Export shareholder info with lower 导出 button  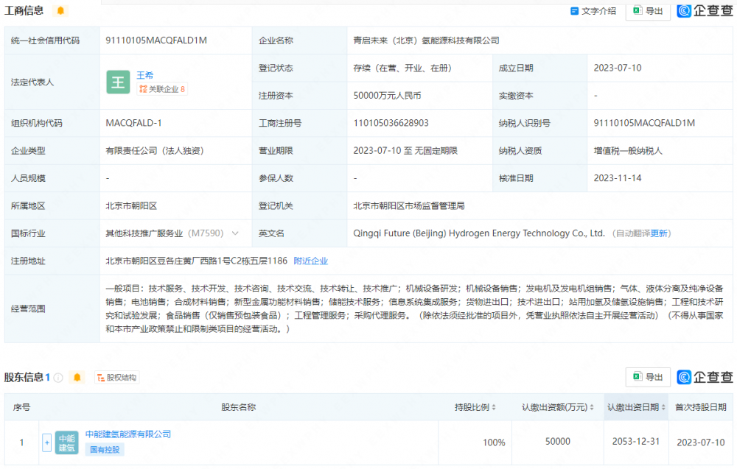(x=648, y=377)
